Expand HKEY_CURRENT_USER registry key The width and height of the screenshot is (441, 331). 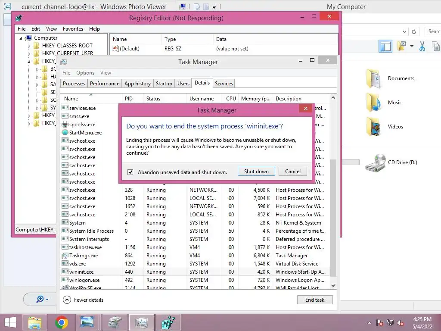[x=29, y=54]
